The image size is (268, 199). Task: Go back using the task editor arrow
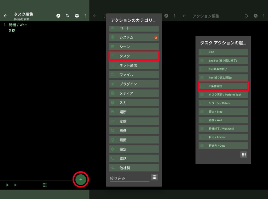coord(5,16)
